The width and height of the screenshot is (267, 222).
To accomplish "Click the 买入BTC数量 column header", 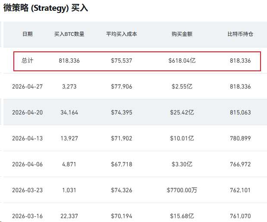I will (69, 34).
